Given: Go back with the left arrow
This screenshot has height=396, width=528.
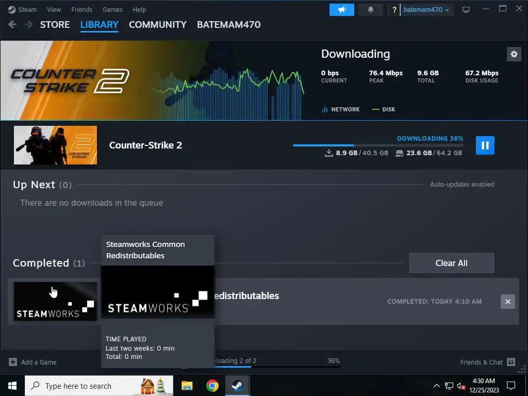Looking at the screenshot, I should (x=12, y=24).
